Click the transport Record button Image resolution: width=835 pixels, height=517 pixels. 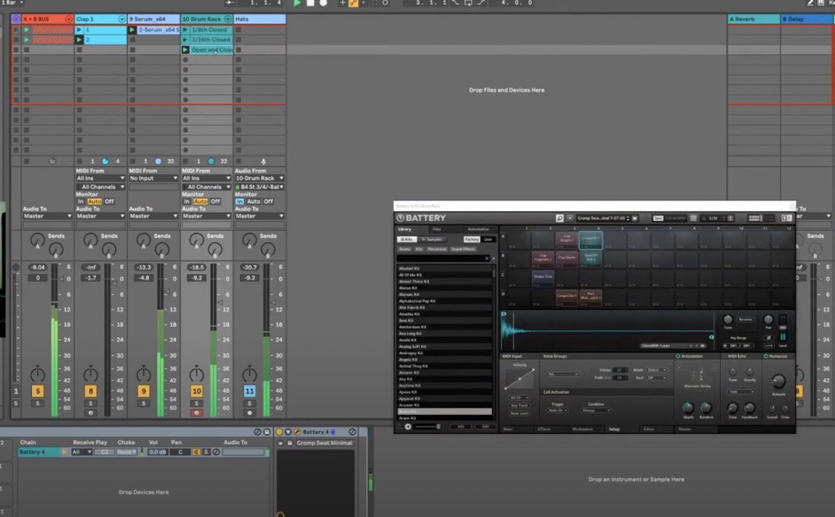pyautogui.click(x=323, y=3)
